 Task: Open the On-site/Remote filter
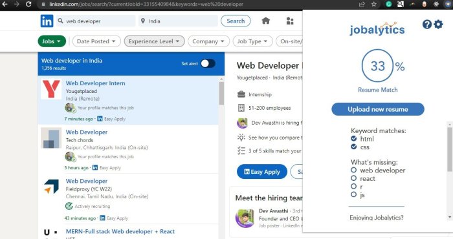pyautogui.click(x=289, y=41)
